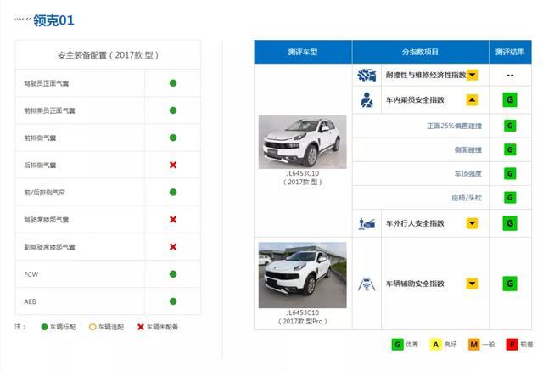Click the green dot for 前/后排侧气帘
This screenshot has height=371, width=543.
coord(173,192)
